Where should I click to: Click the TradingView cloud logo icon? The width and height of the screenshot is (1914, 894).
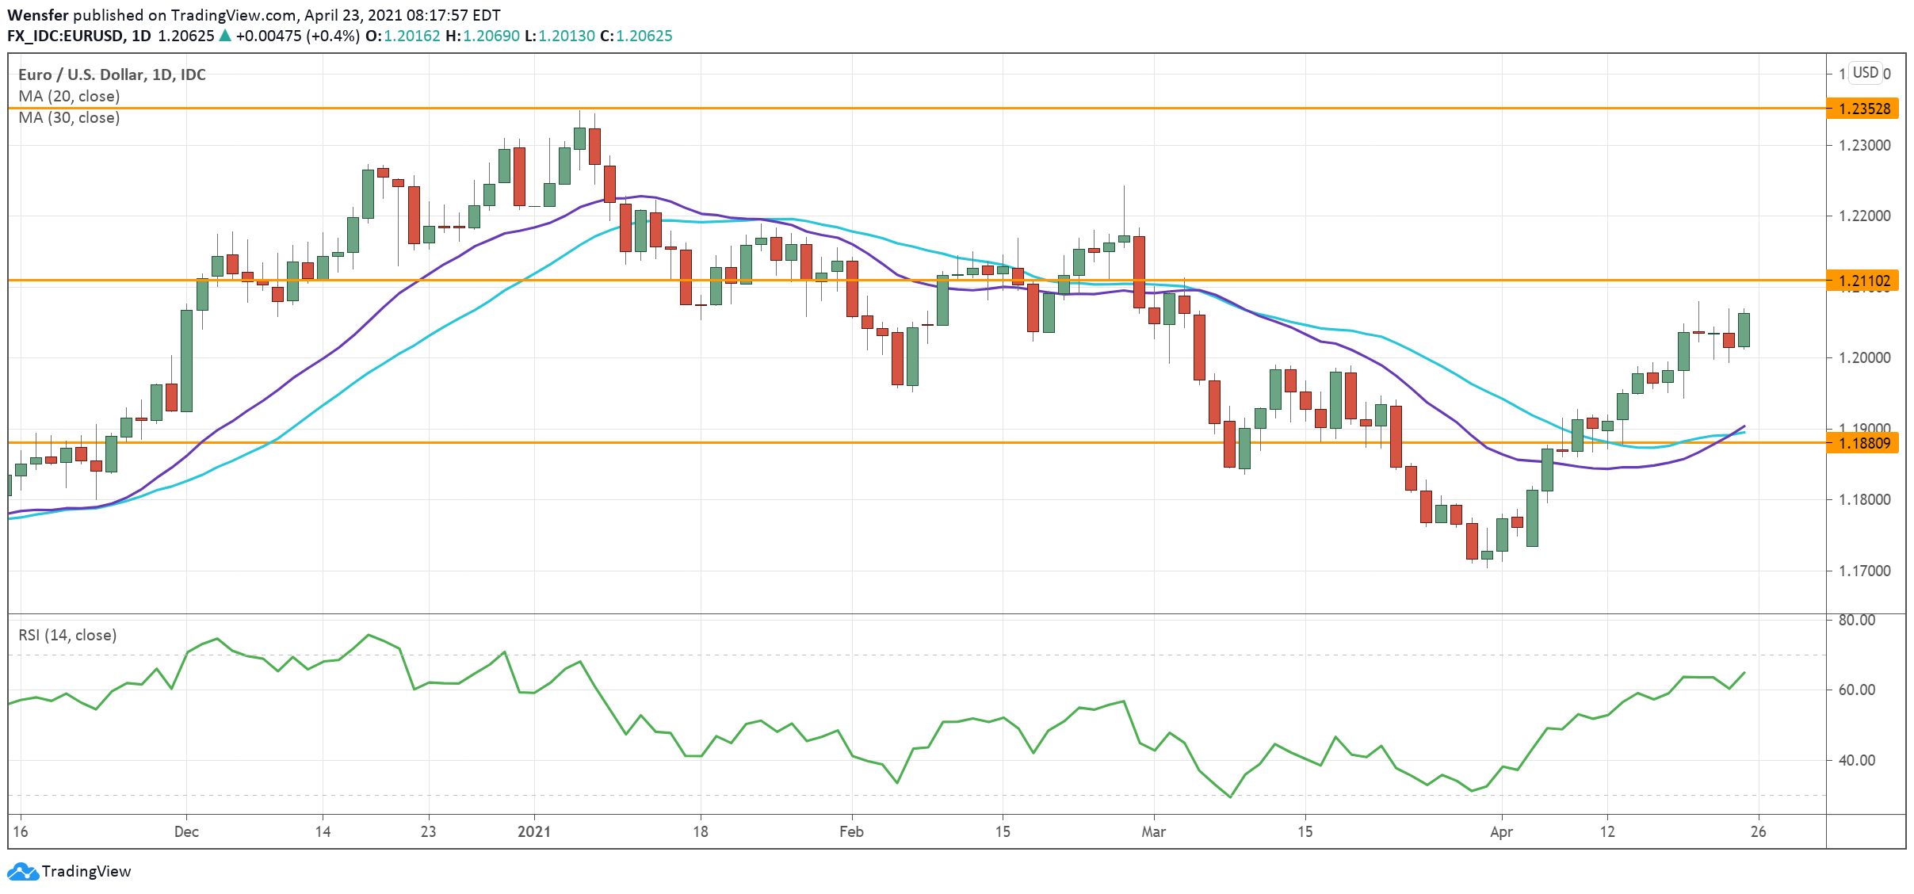coord(22,871)
